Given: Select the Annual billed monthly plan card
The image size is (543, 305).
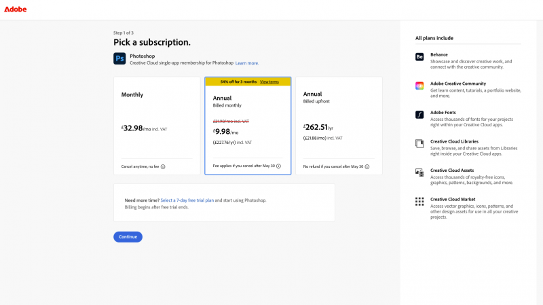Looking at the screenshot, I should click(248, 126).
